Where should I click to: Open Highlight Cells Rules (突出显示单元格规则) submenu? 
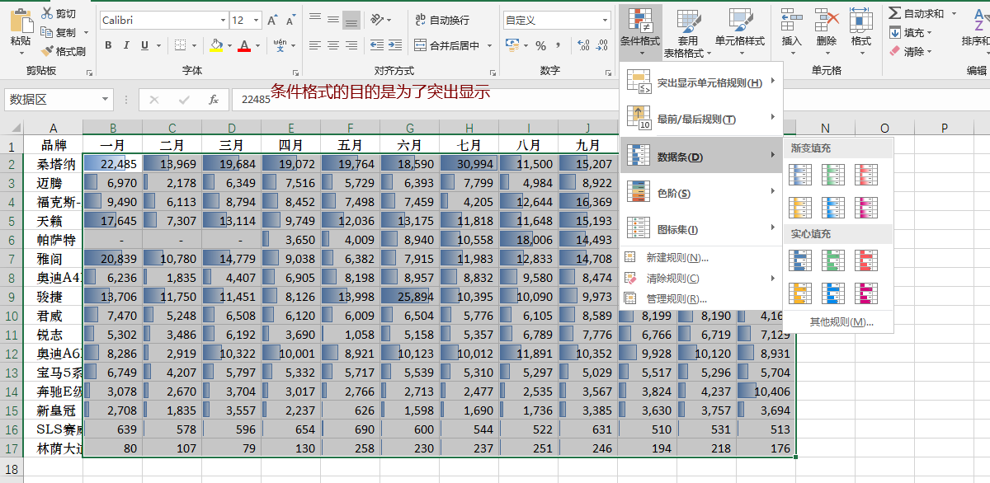[701, 82]
